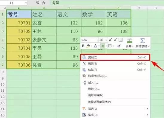Click the paste special icon beside 选择性粘贴
The height and width of the screenshot is (118, 164).
[x=84, y=76]
